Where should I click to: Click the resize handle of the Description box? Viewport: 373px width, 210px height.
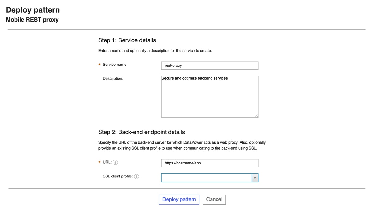(256, 116)
